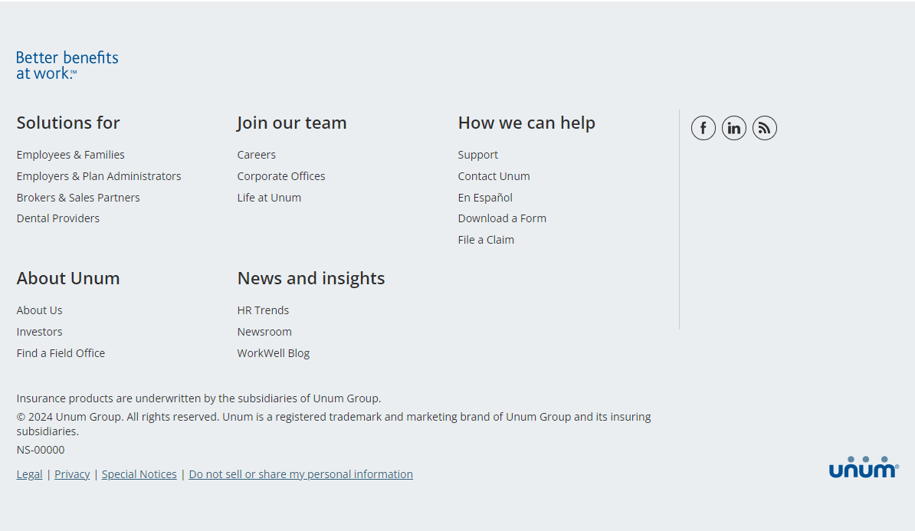Image resolution: width=915 pixels, height=531 pixels.
Task: Open the Careers link
Action: point(256,155)
